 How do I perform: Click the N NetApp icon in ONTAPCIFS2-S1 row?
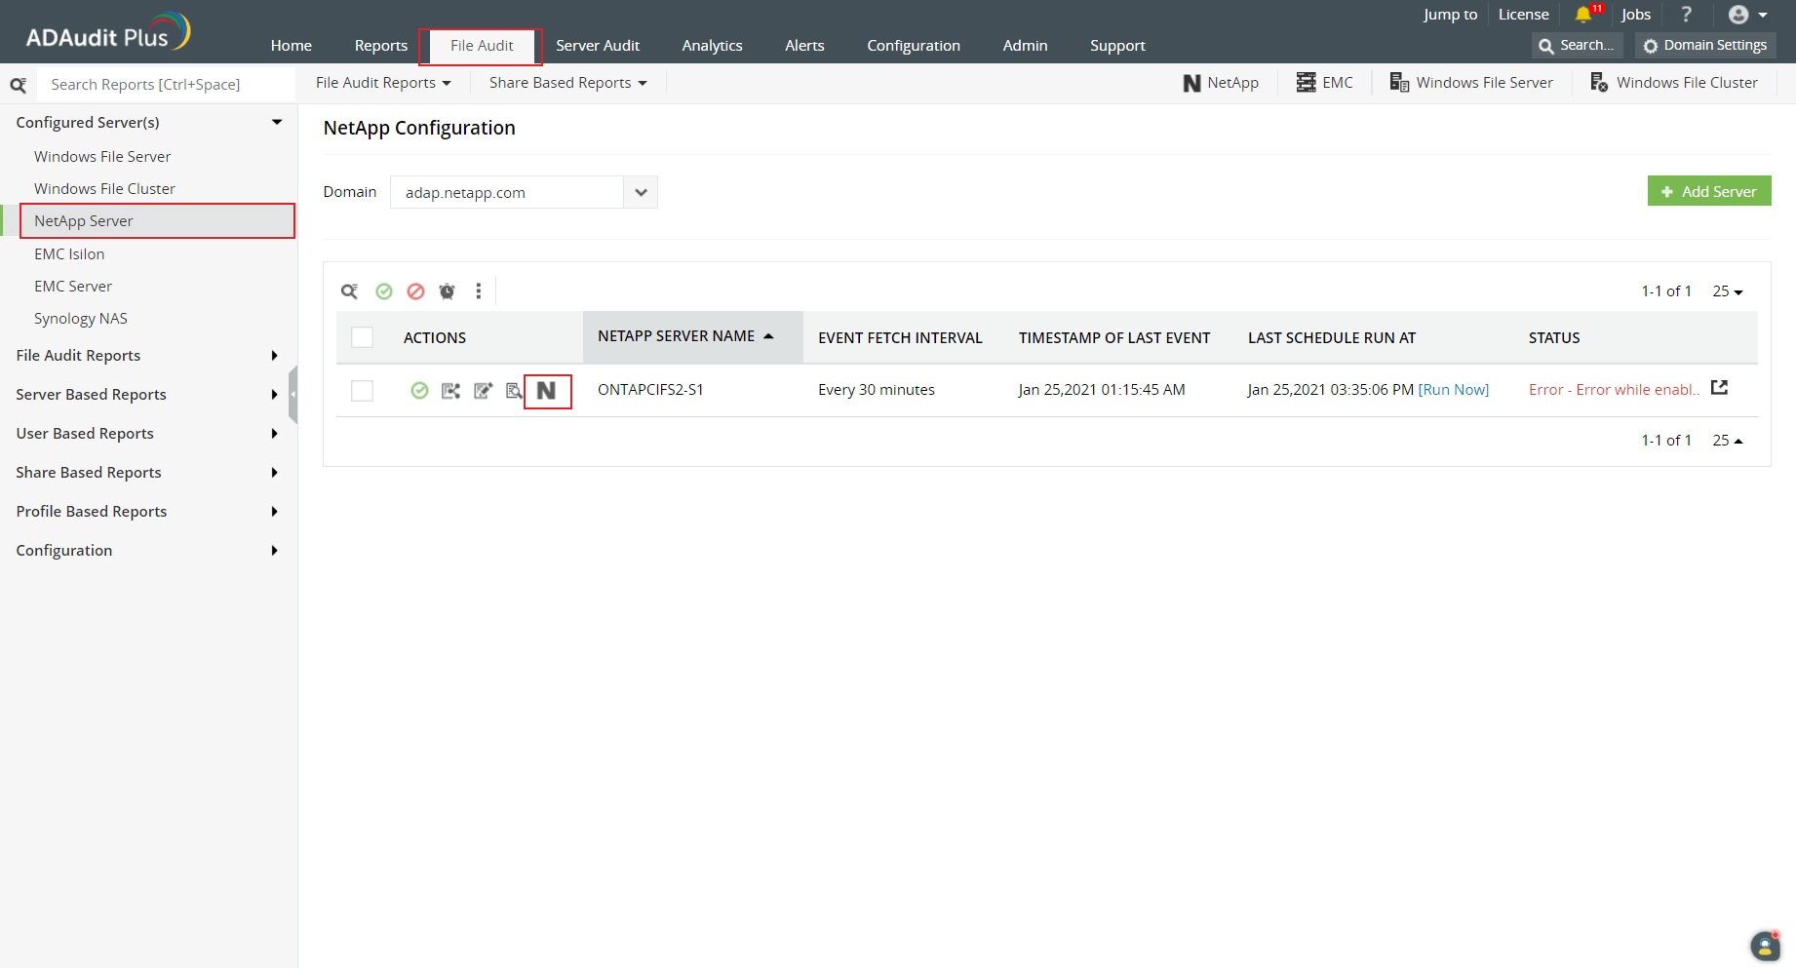click(546, 391)
